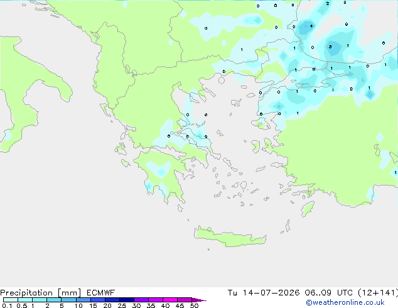The image size is (398, 308).
Task: Click the 0.1–0.5 mm palest legend swatch
Action: coord(11,300)
